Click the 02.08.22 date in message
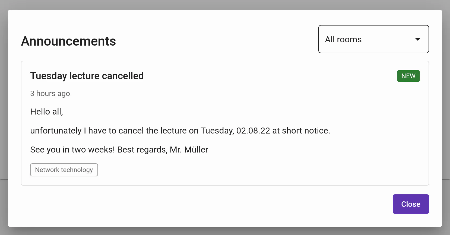 tap(253, 131)
